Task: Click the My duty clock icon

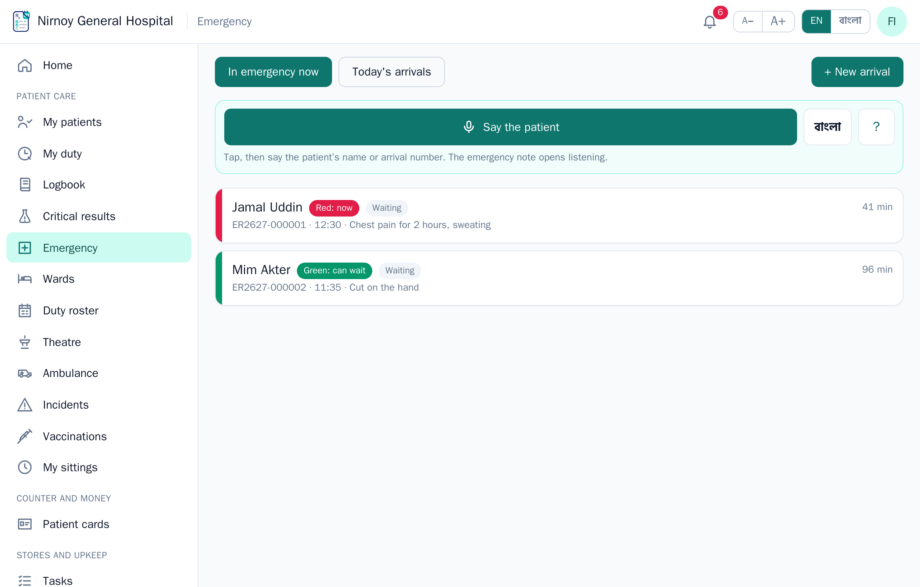Action: [25, 154]
